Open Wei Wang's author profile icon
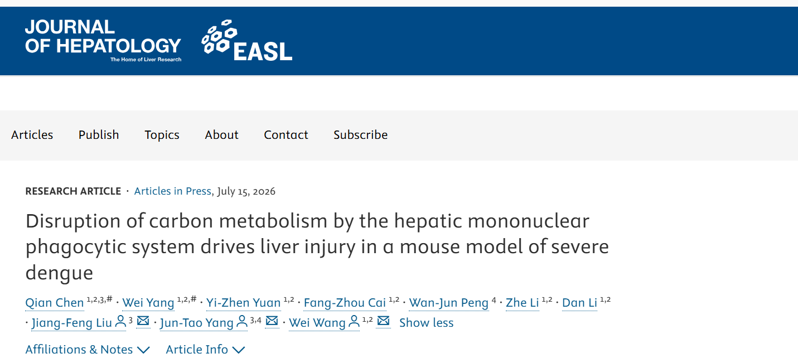The height and width of the screenshot is (363, 798). [x=354, y=322]
